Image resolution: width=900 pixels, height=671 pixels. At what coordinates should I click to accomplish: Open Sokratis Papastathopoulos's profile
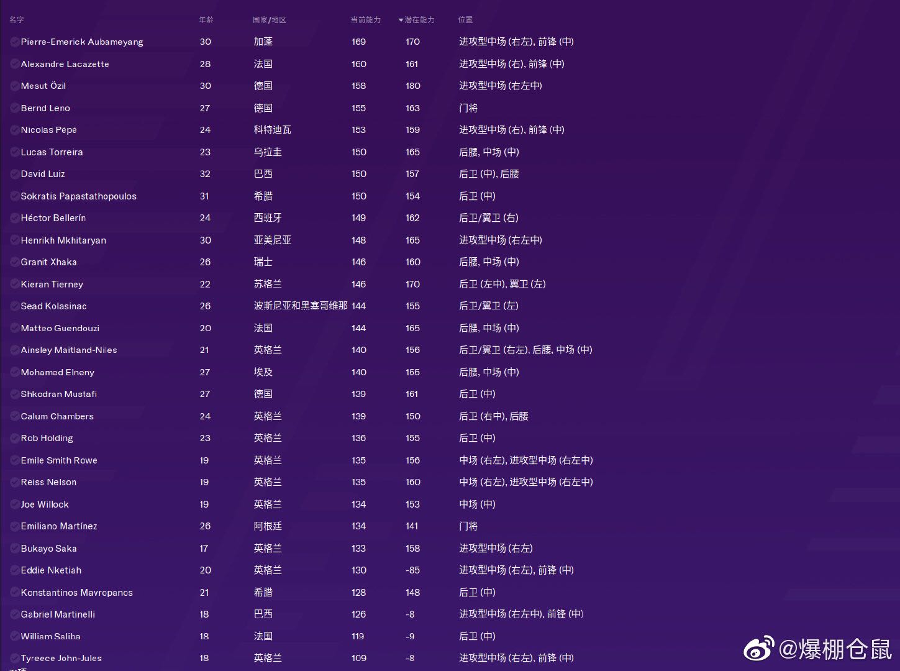[78, 196]
